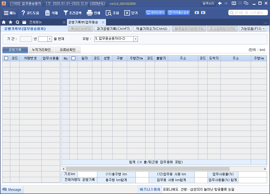This screenshot has height=194, width=270.
Task: Open favorites star icon in tab bar
Action: click(10, 22)
